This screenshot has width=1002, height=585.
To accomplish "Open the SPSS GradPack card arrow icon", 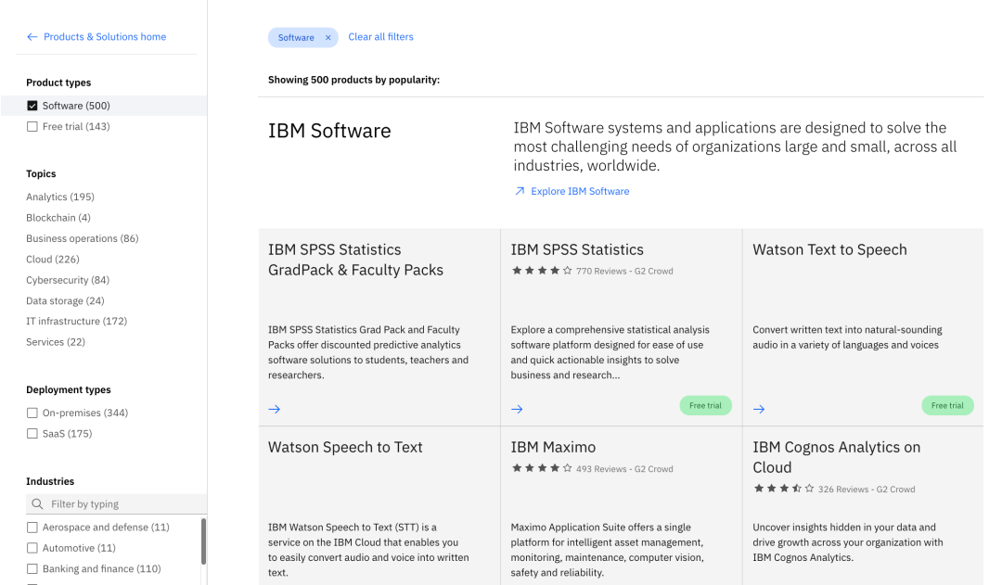I will pos(275,409).
